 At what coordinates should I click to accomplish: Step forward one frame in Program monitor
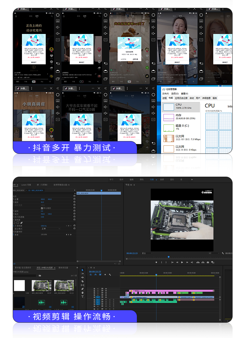click(x=187, y=262)
